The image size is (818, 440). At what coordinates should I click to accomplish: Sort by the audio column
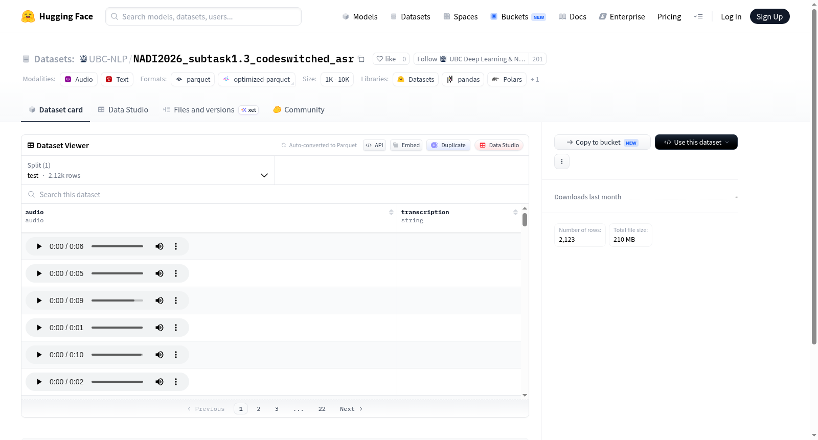click(391, 212)
